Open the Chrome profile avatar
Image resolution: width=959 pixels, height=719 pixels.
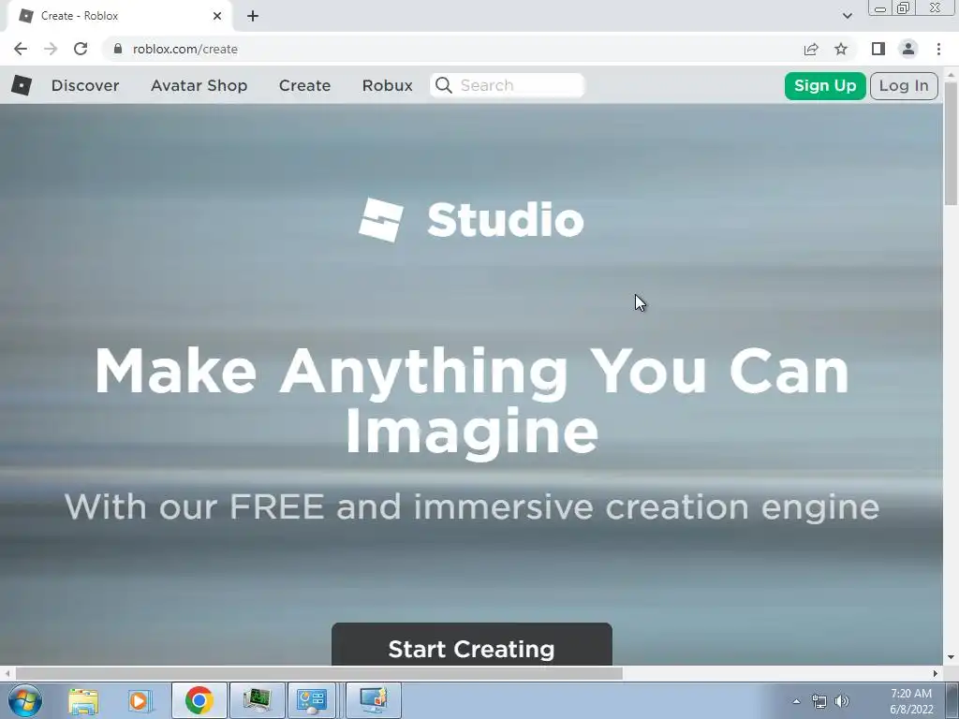pyautogui.click(x=908, y=49)
